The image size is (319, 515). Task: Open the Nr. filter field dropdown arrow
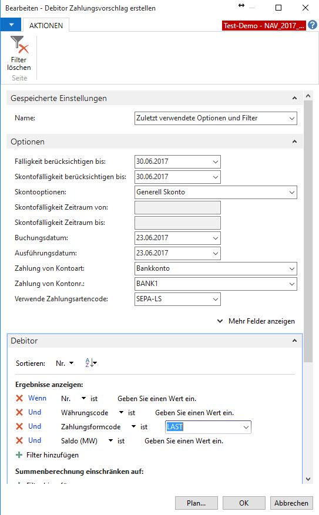pyautogui.click(x=83, y=398)
